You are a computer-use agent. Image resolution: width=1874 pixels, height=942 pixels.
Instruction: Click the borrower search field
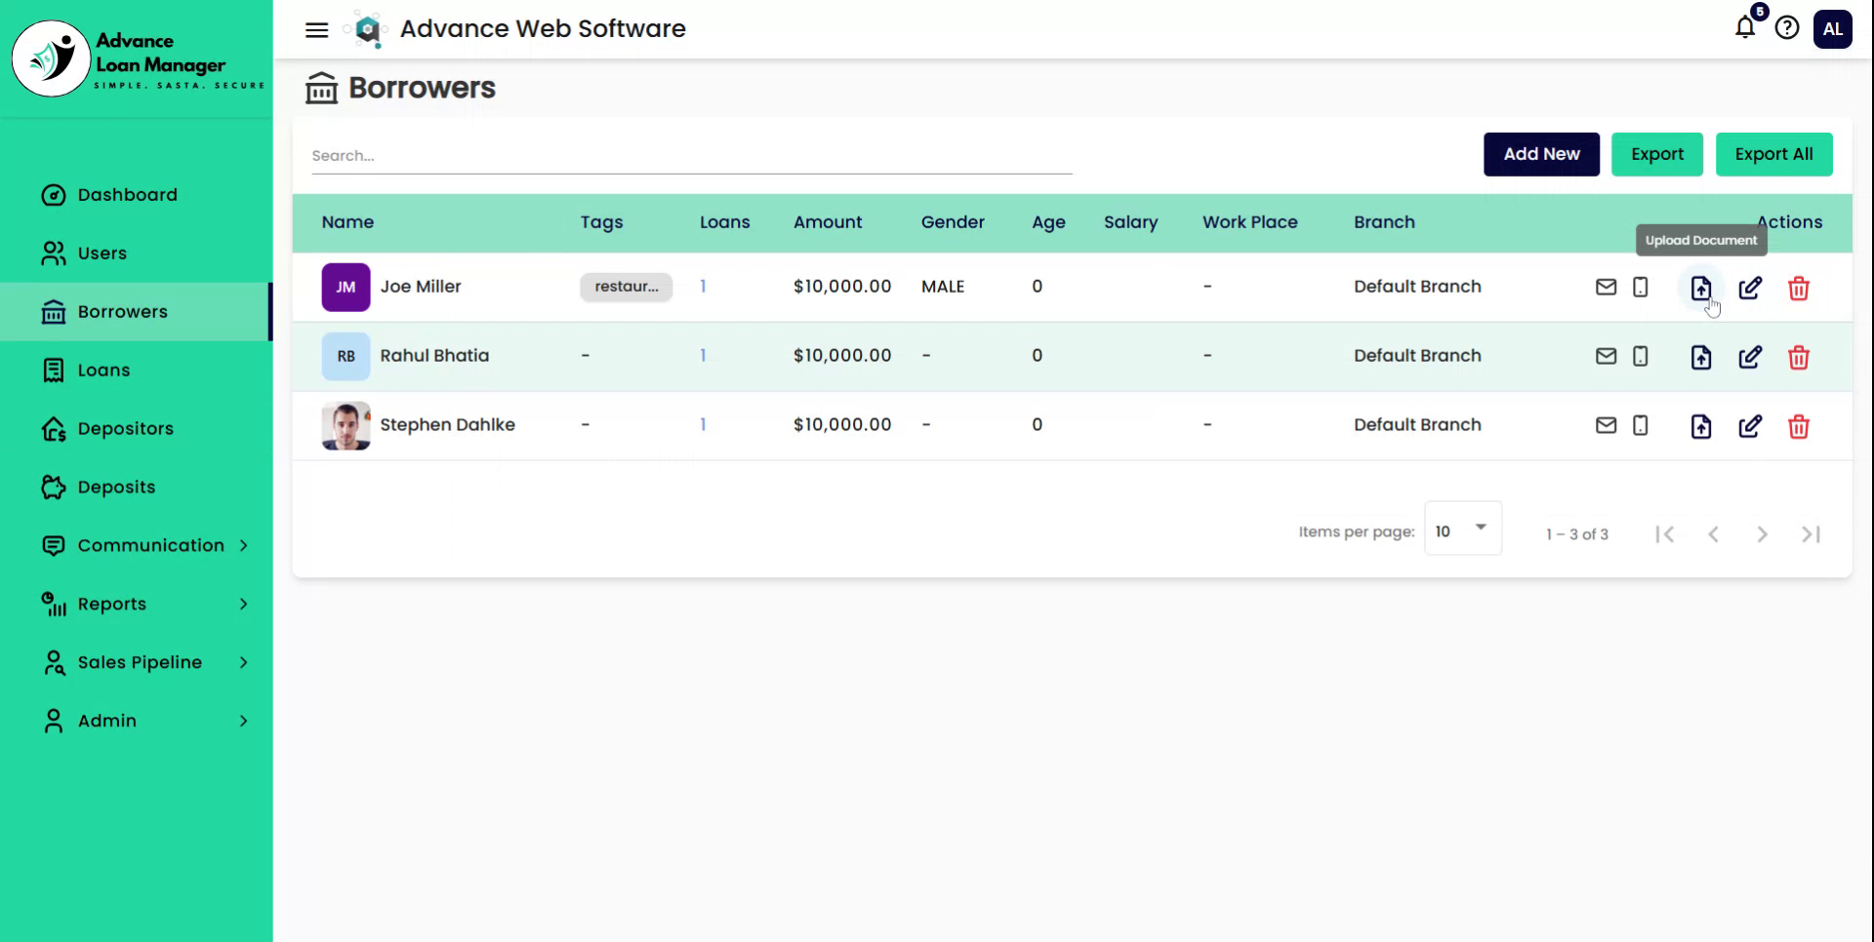691,156
